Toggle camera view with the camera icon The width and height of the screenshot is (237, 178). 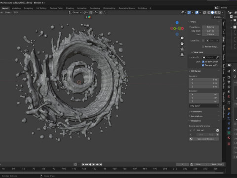coord(182,49)
